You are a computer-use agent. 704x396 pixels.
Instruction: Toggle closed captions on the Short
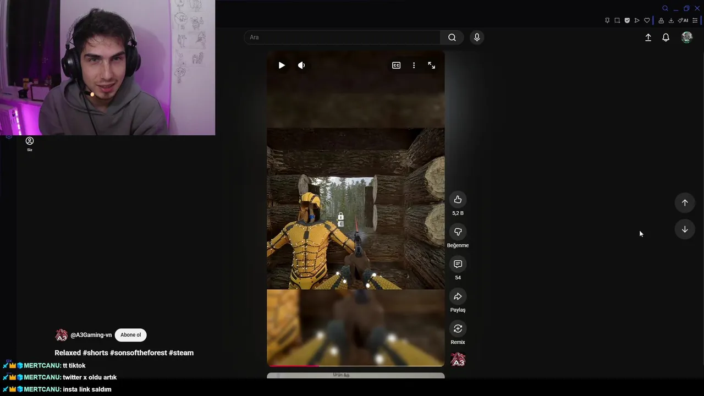pos(396,65)
